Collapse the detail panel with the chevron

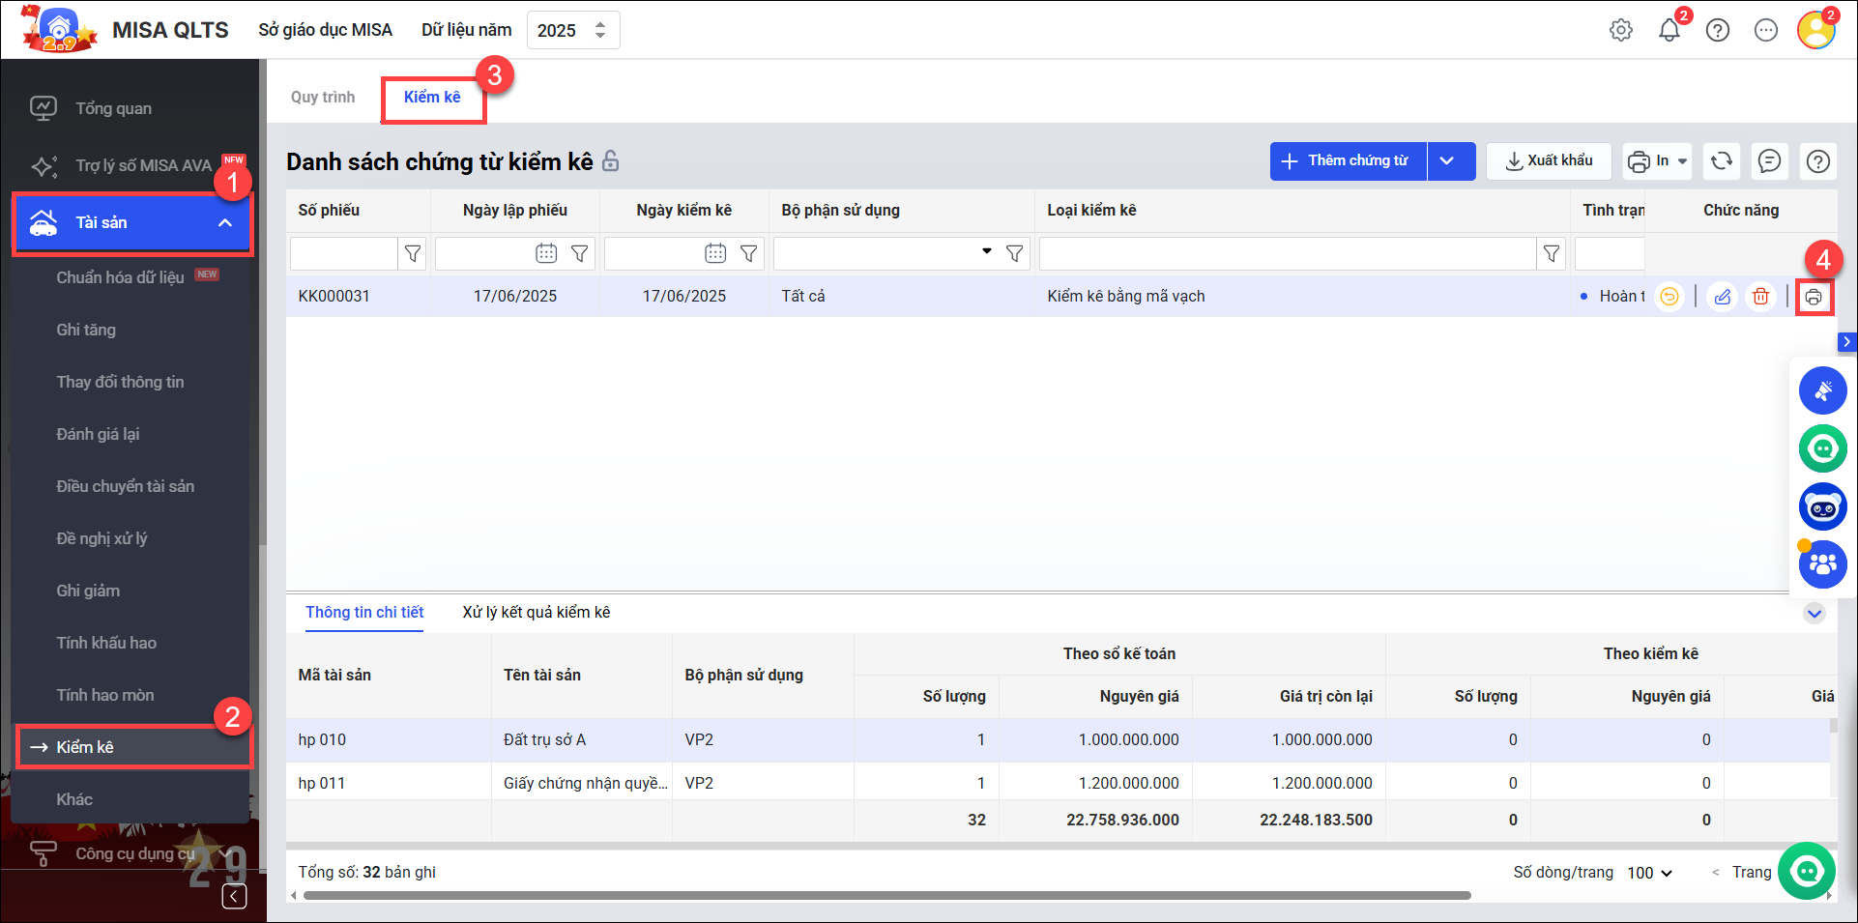(x=1814, y=614)
